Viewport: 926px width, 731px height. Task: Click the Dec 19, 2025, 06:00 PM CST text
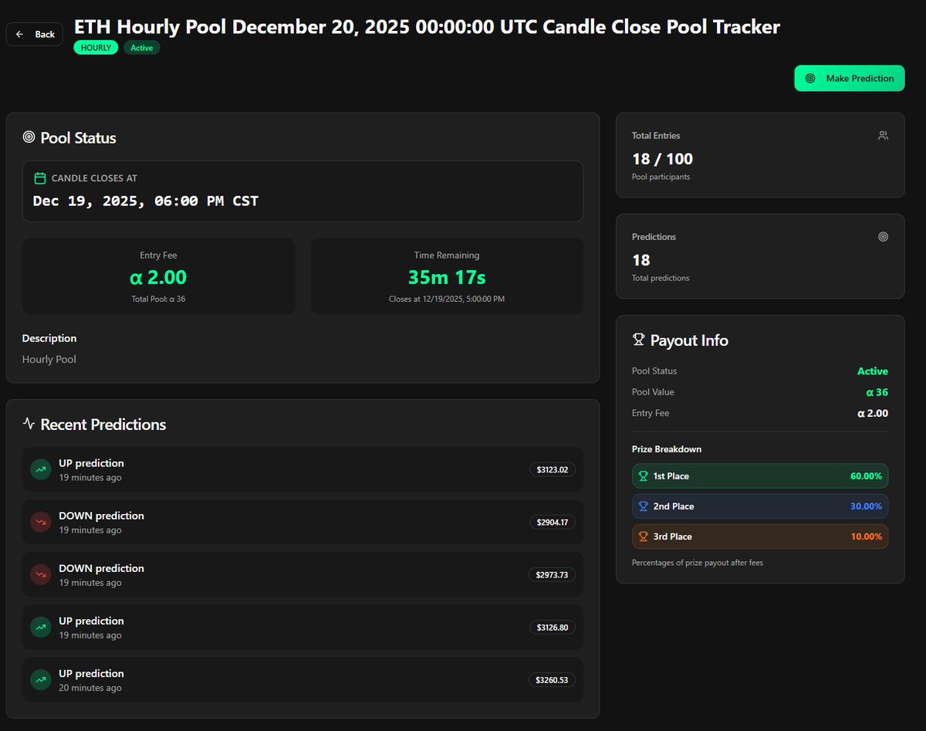(146, 201)
